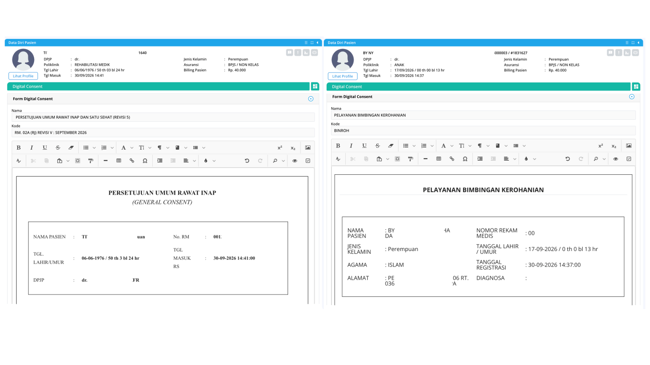Image resolution: width=650 pixels, height=365 pixels.
Task: Click Lihat Profile for the left patient
Action: tap(23, 76)
